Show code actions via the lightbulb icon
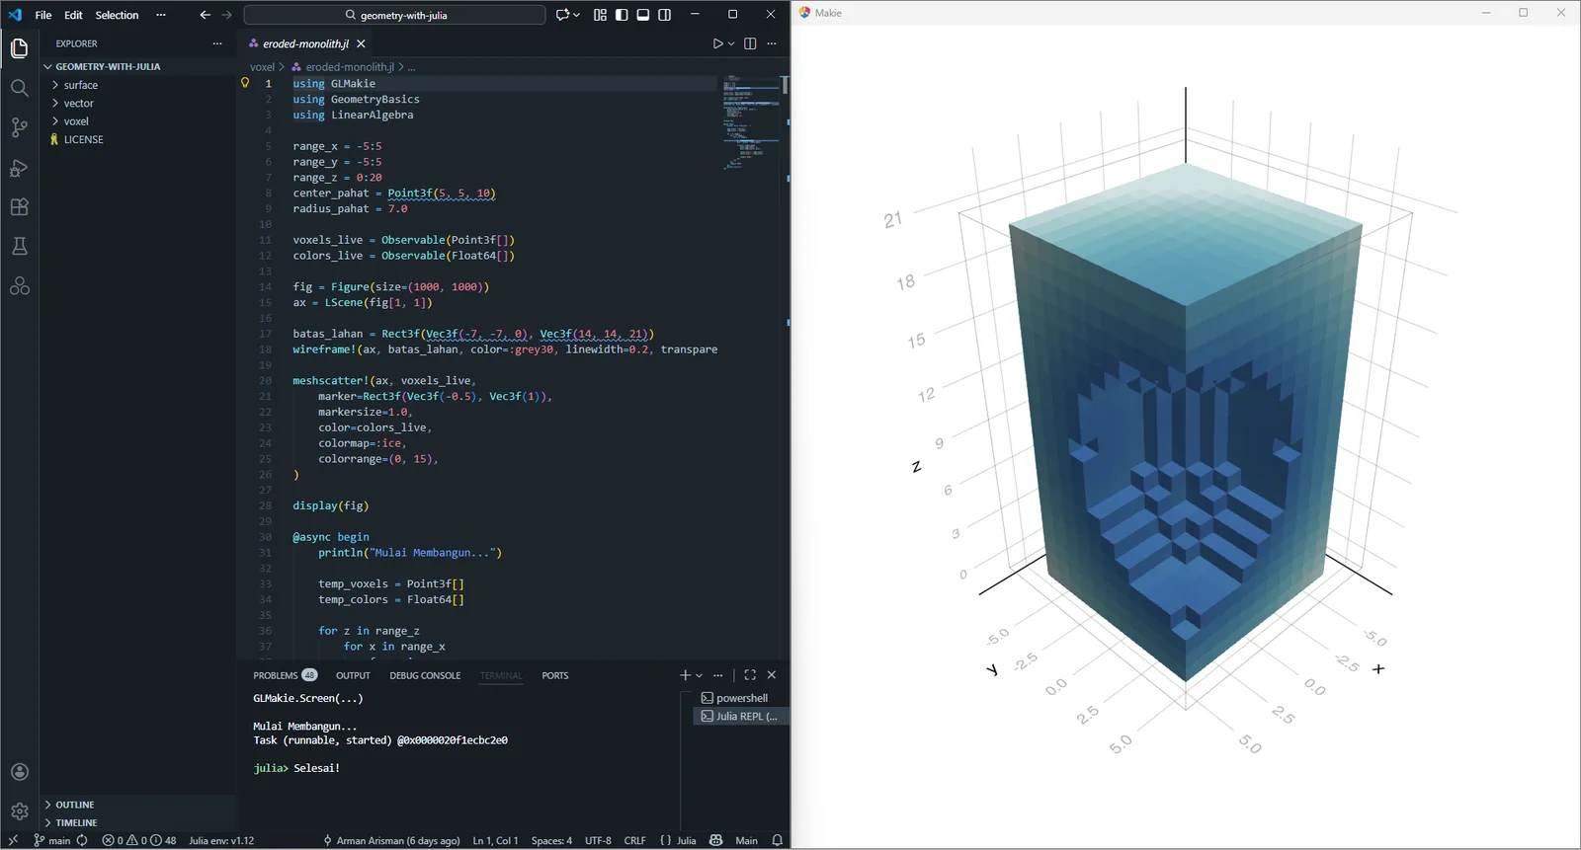 pyautogui.click(x=245, y=83)
